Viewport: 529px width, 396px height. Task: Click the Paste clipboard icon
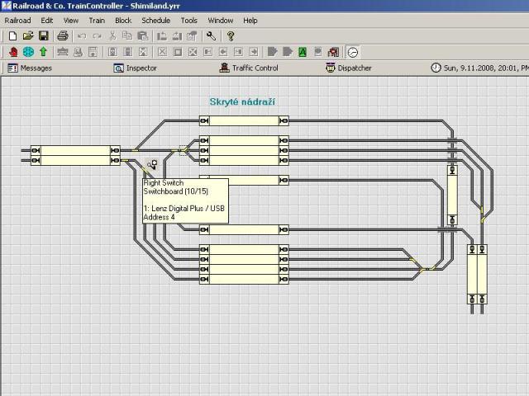click(143, 35)
